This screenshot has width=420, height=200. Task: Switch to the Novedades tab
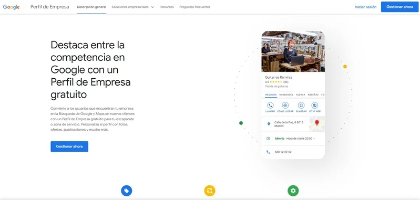pyautogui.click(x=286, y=94)
